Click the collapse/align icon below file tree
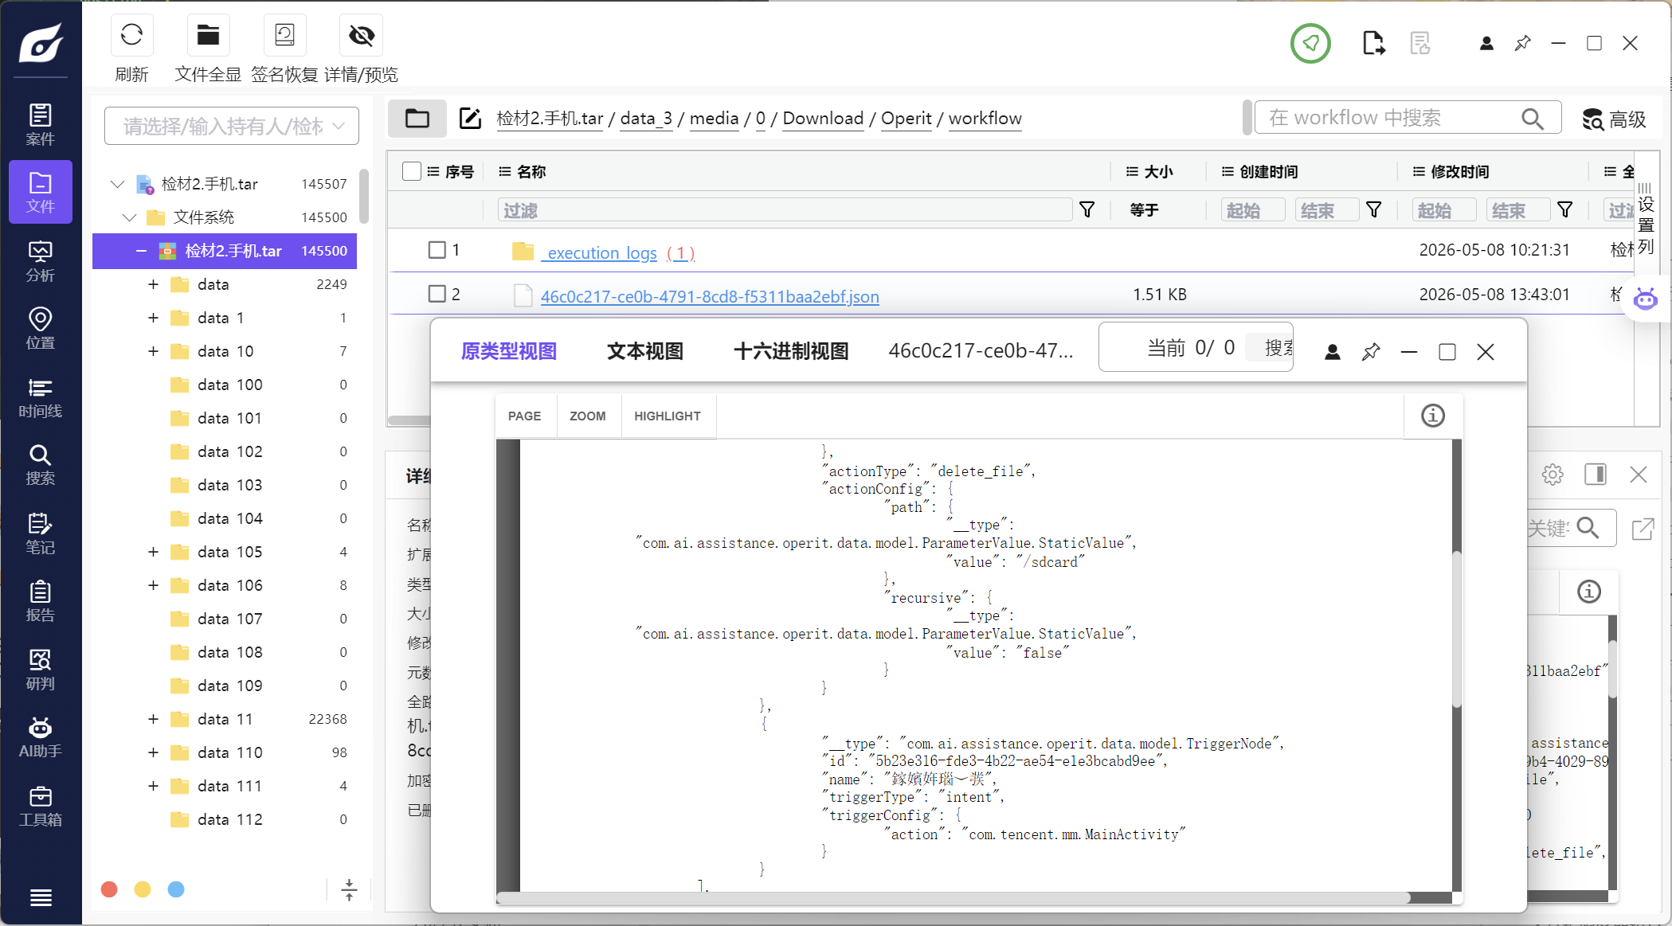The image size is (1672, 926). point(349,889)
